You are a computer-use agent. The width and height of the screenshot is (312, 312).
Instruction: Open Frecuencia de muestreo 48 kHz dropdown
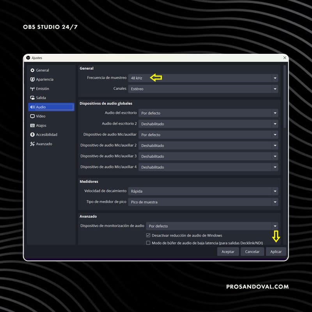click(x=203, y=78)
